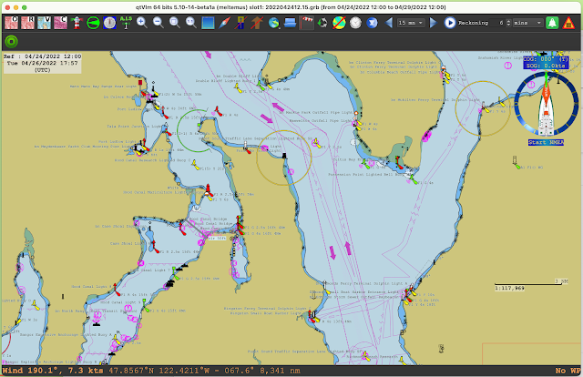Click the boat compass rose widget
Screen dimensions: 583x377
(x=546, y=104)
